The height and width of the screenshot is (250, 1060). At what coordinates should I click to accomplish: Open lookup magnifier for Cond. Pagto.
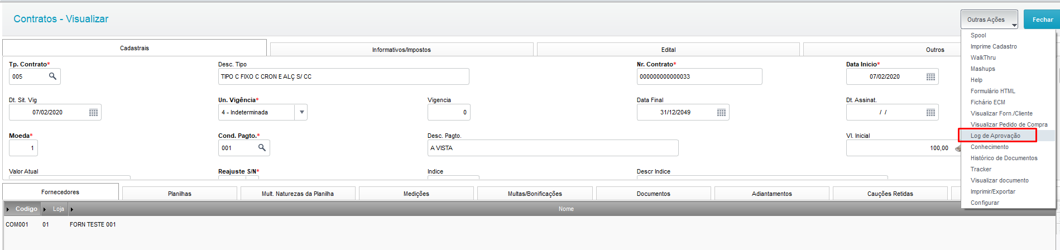[262, 148]
